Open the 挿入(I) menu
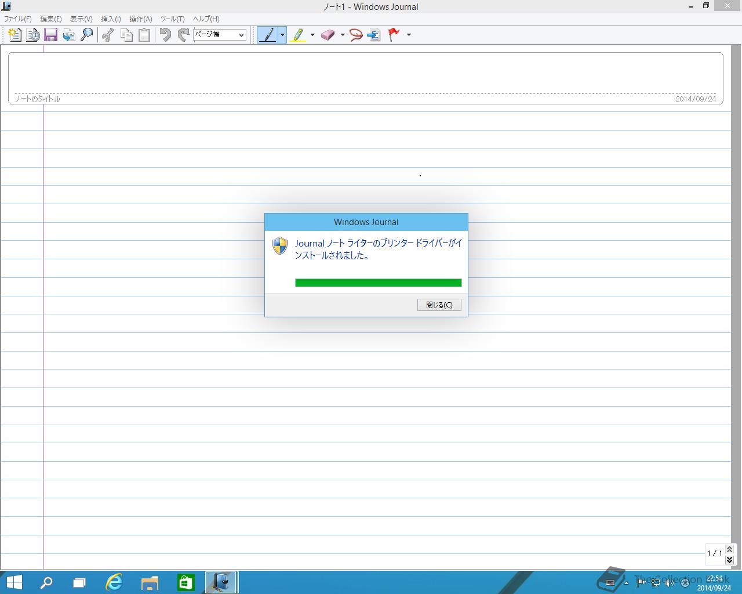The height and width of the screenshot is (594, 742). [111, 19]
